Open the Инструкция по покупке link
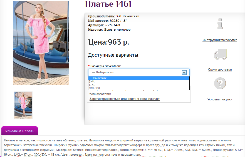 [x=220, y=40]
